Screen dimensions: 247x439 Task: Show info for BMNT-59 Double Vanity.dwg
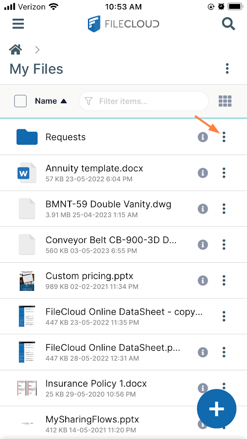click(x=203, y=208)
